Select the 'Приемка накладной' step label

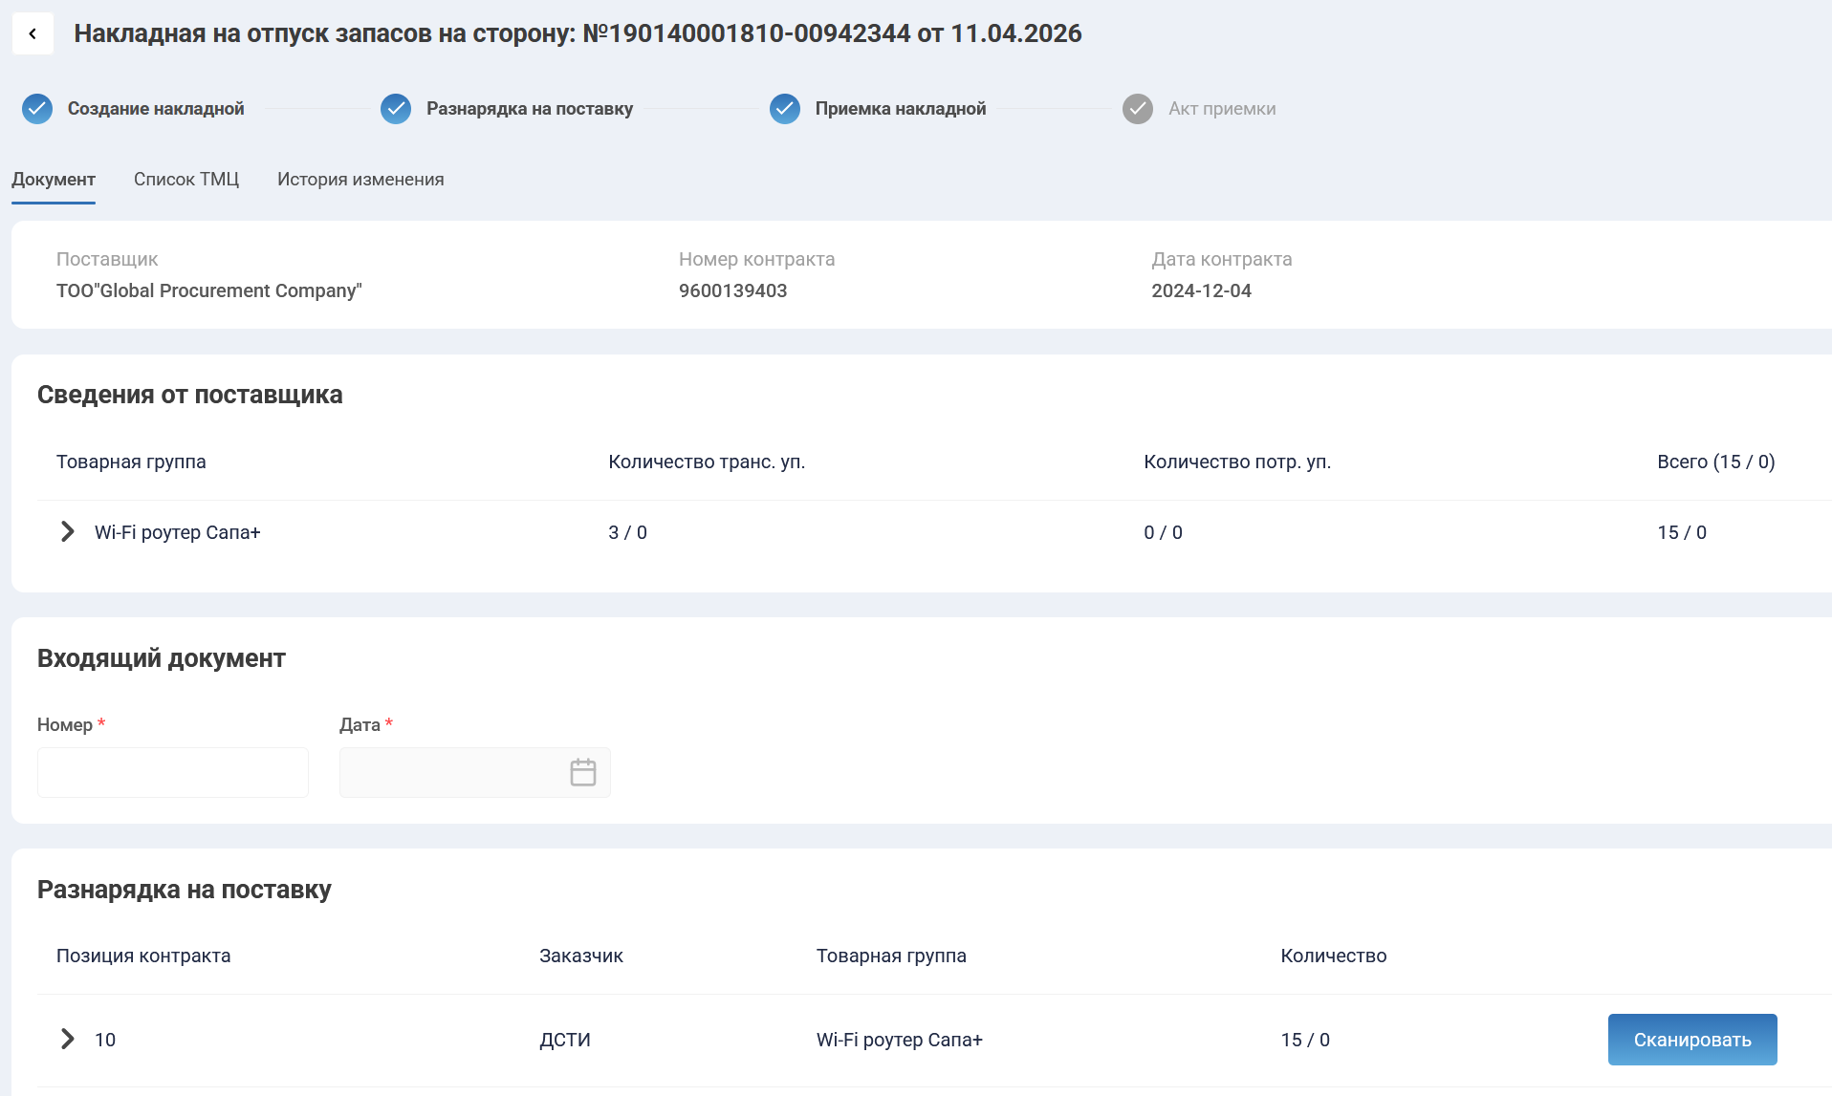pos(900,109)
